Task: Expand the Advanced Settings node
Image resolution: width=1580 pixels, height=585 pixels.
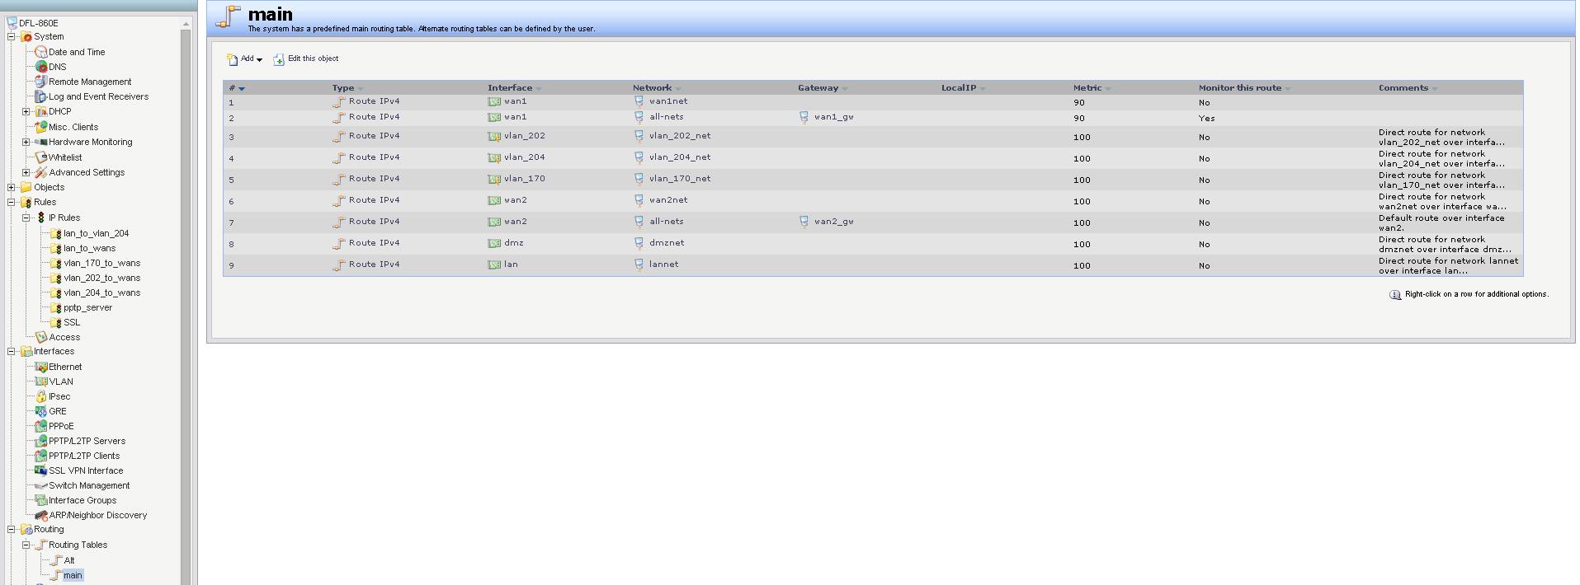Action: (26, 172)
